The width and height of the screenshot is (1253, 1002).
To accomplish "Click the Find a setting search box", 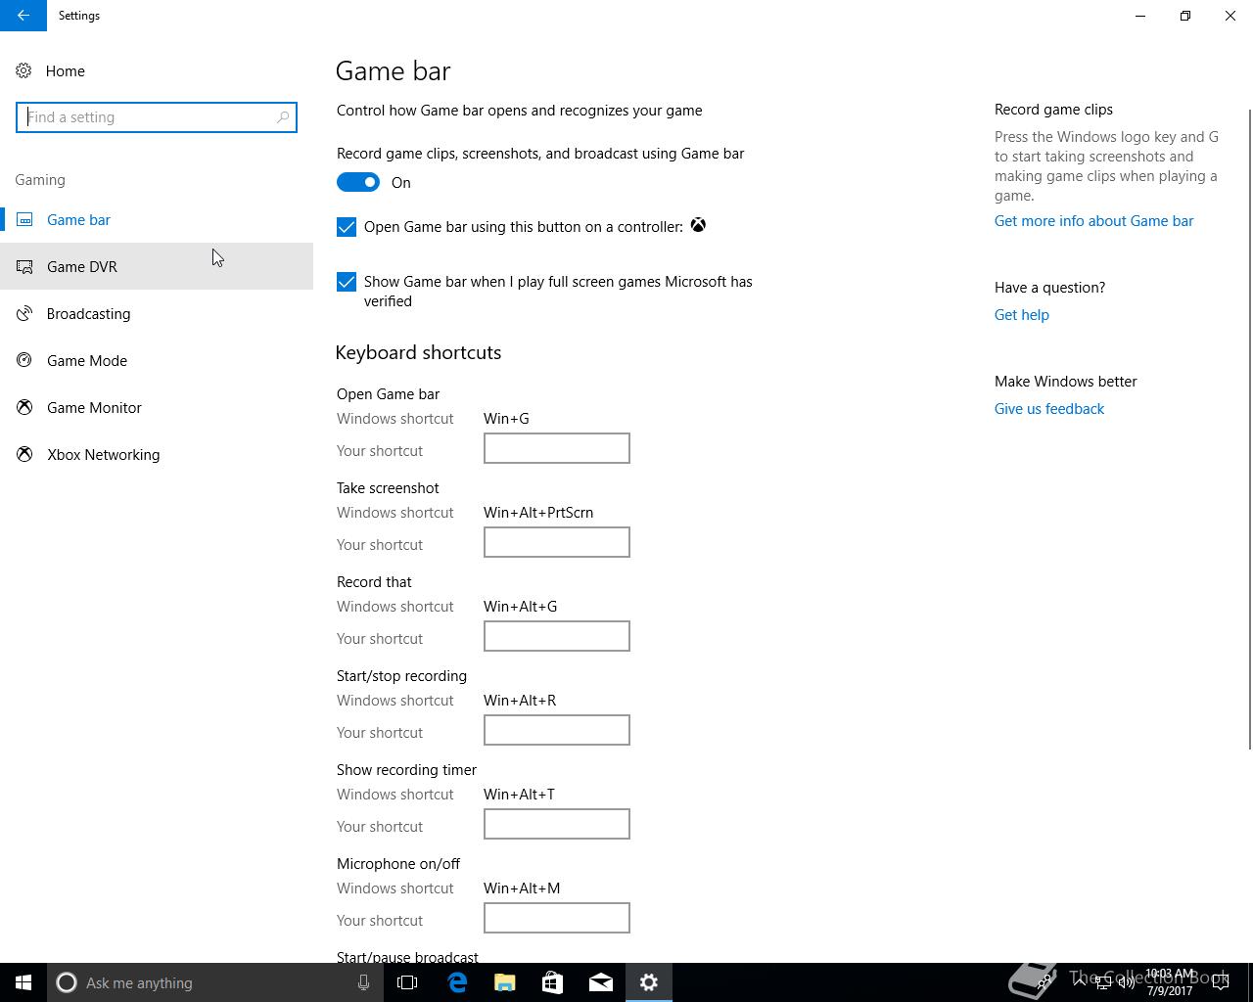I will tap(157, 117).
